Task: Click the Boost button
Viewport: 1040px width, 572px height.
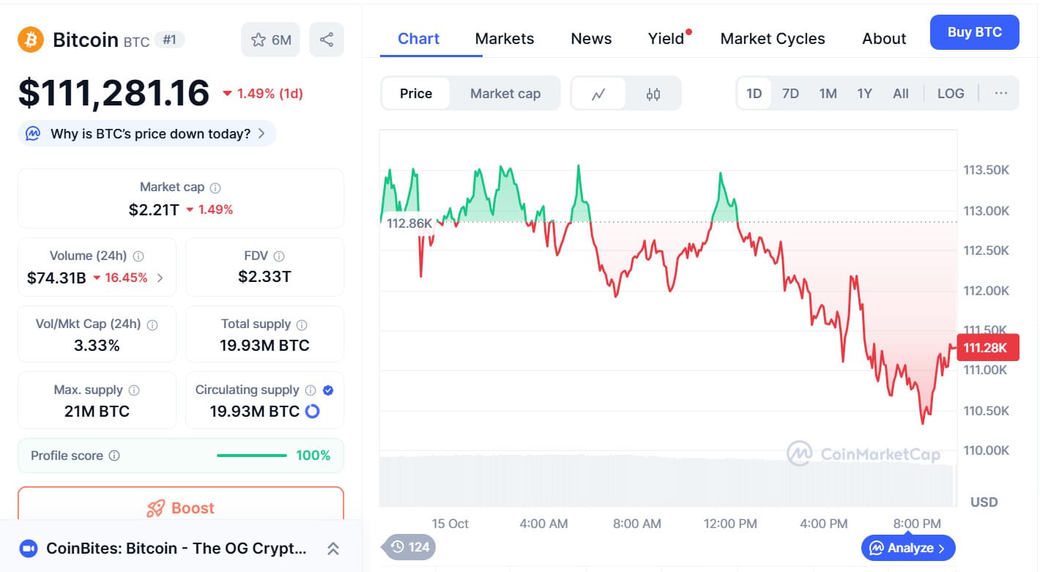Action: 181,508
